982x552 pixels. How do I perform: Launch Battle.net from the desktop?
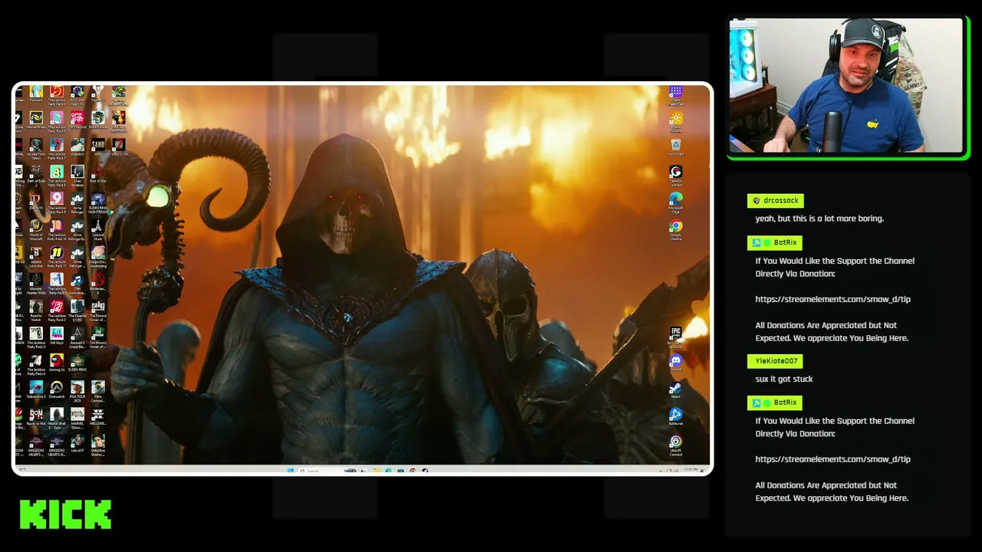676,416
